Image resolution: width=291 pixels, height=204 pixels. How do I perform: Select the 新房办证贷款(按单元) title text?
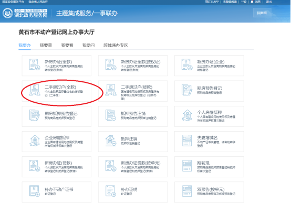click(141, 163)
